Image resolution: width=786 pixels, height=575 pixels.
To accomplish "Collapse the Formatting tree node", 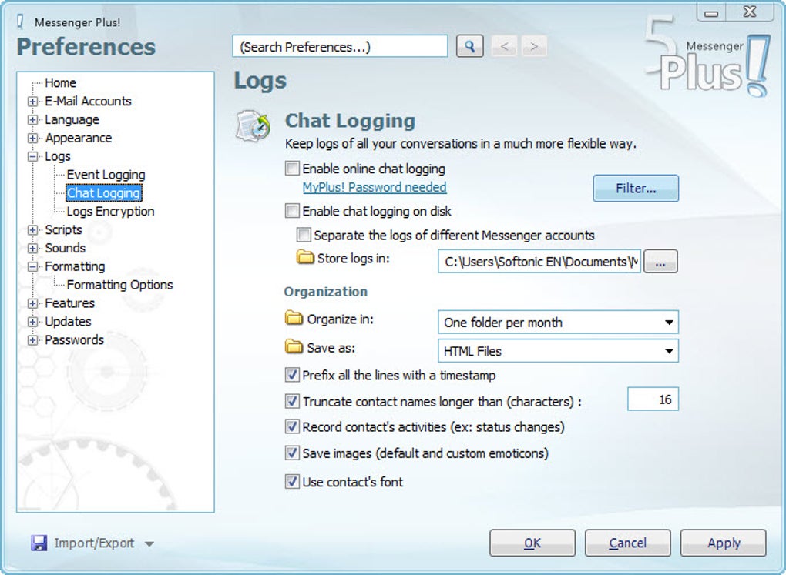I will (x=32, y=267).
